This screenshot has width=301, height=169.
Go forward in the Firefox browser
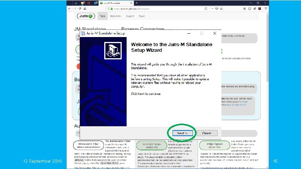pyautogui.click(x=75, y=9)
